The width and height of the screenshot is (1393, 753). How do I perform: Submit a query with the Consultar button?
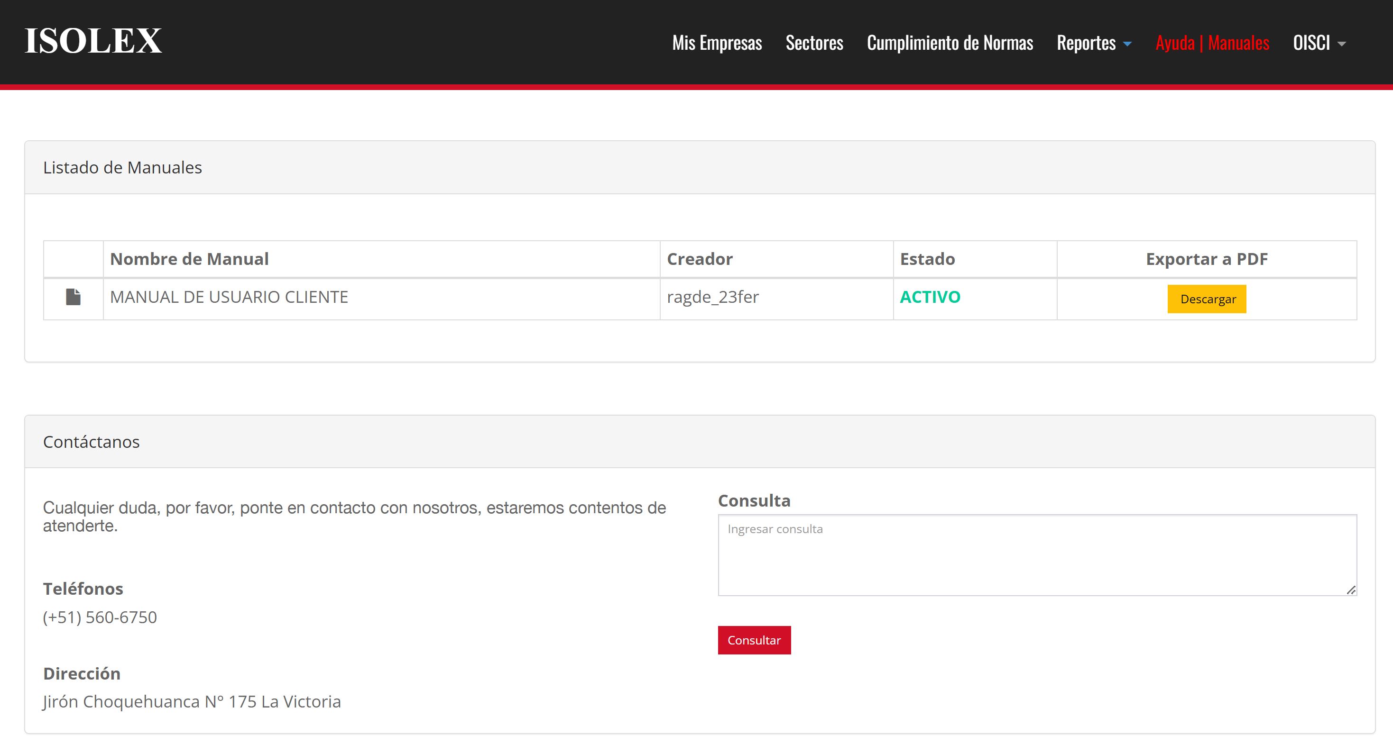tap(754, 640)
